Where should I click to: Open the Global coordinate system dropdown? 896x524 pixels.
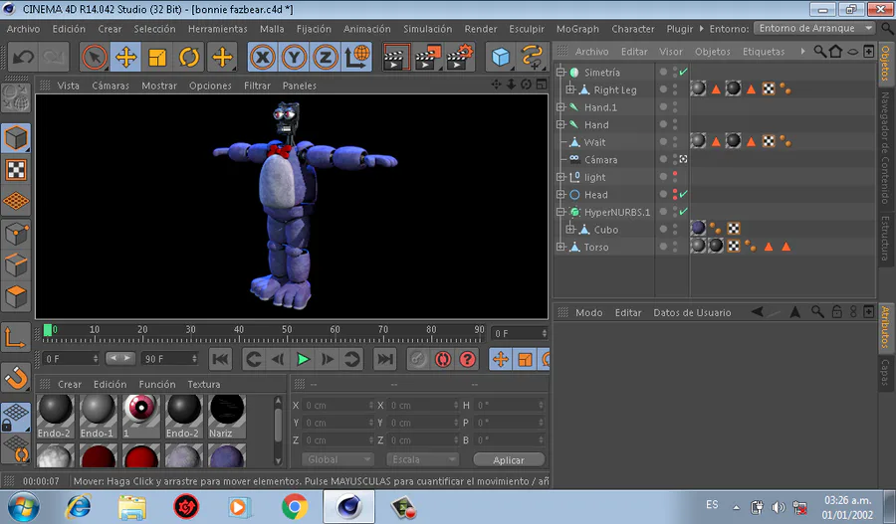point(337,459)
